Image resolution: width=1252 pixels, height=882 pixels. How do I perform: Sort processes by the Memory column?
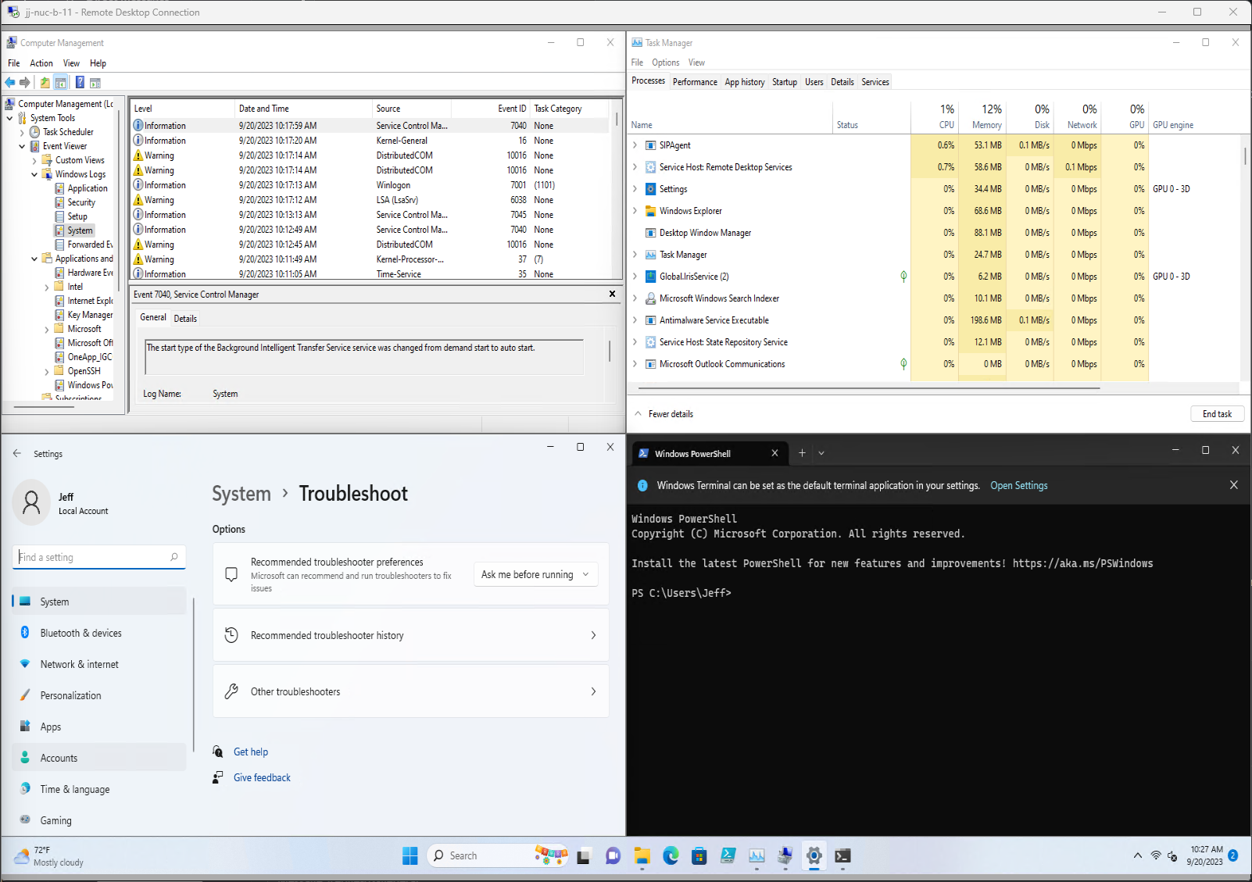pos(982,117)
